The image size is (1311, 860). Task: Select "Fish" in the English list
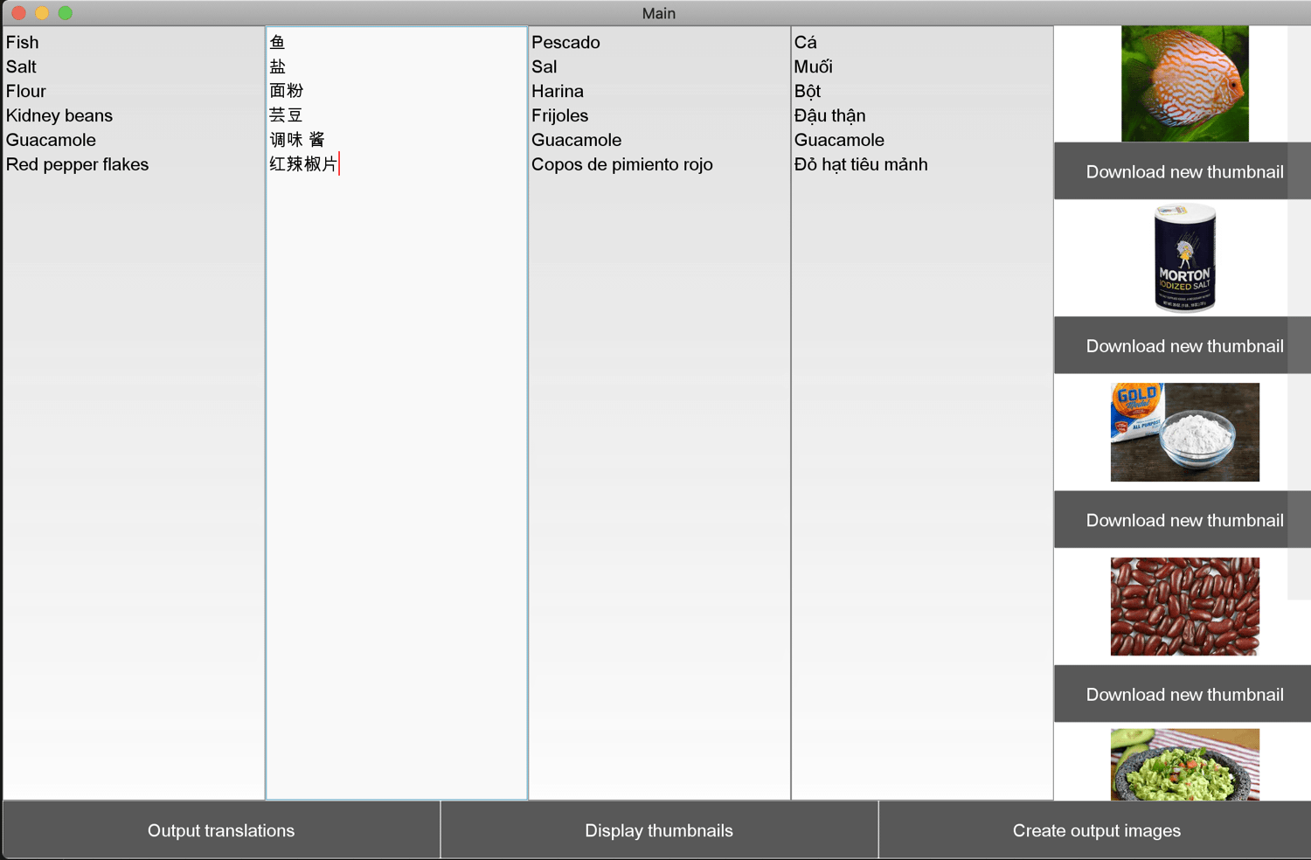tap(22, 42)
